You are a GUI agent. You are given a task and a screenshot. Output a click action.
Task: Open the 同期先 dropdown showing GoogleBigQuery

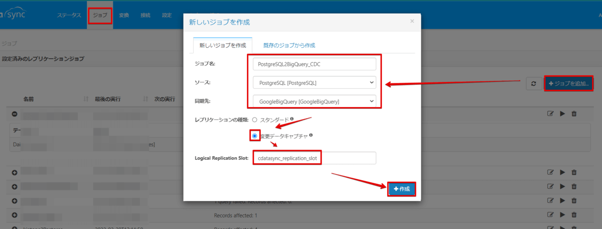(314, 101)
